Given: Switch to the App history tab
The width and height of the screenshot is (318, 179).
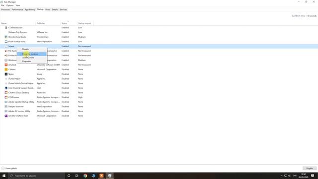Looking at the screenshot, I should coord(30,9).
